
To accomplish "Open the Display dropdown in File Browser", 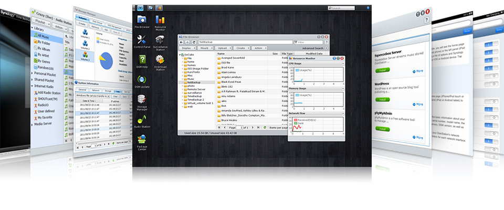I will [x=187, y=48].
